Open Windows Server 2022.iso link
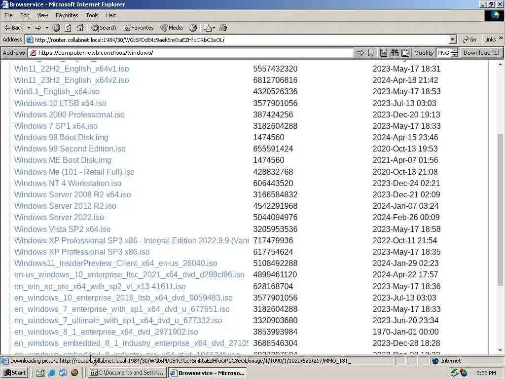This screenshot has width=505, height=379. (x=59, y=217)
